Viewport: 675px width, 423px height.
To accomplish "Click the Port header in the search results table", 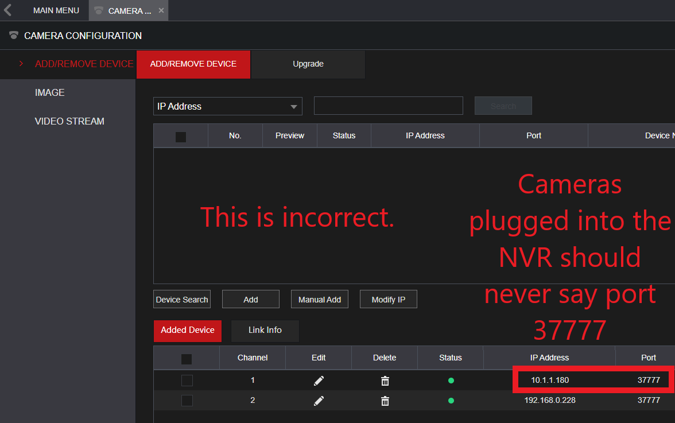I will tap(534, 135).
